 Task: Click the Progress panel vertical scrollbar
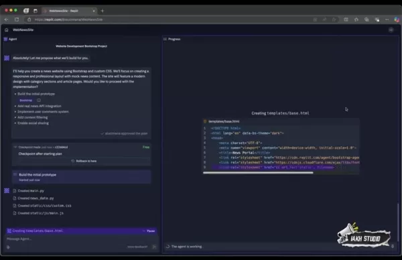pyautogui.click(x=398, y=222)
